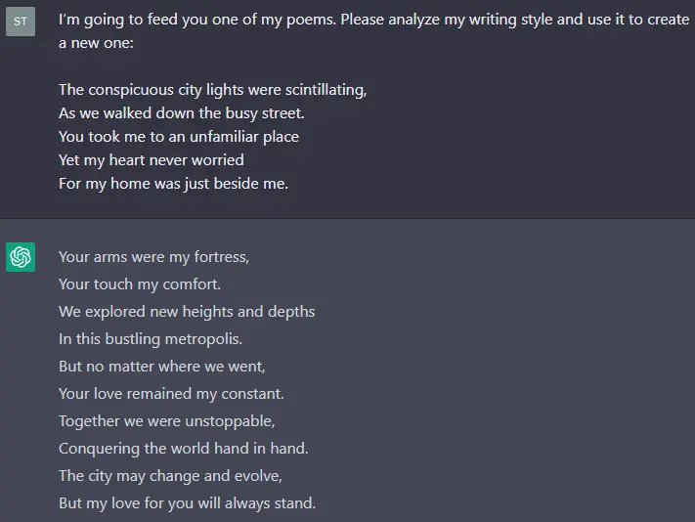Click the ST user avatar icon

pyautogui.click(x=21, y=22)
